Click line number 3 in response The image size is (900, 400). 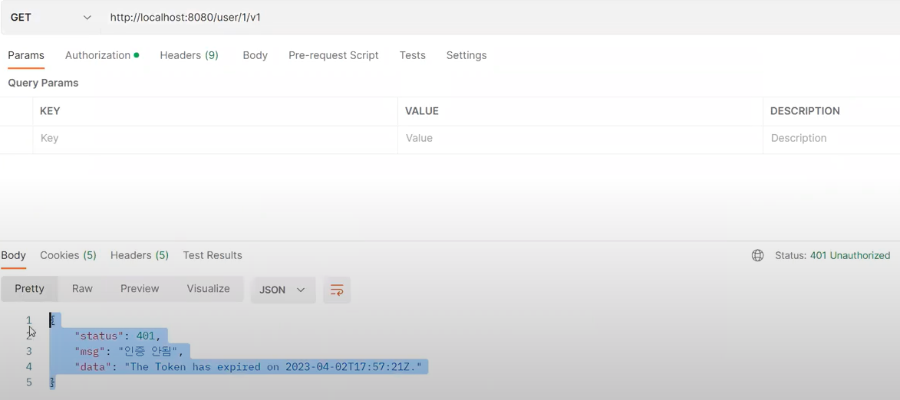point(28,351)
